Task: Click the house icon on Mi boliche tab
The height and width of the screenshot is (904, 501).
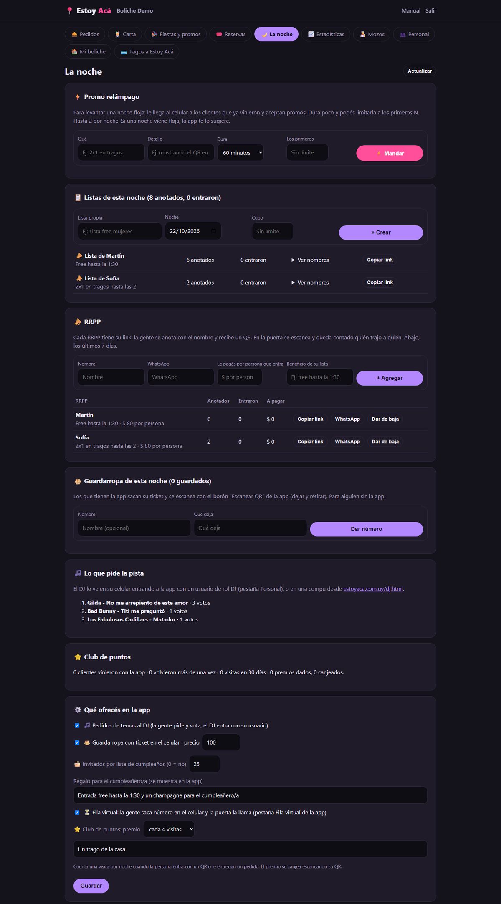Action: (74, 52)
